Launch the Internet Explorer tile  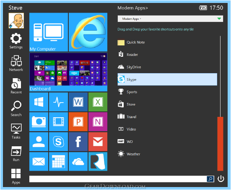coord(88,32)
